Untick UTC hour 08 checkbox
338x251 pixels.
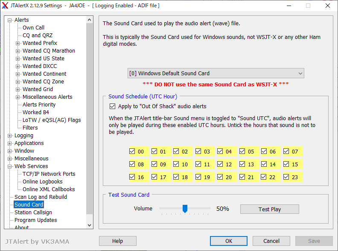click(x=132, y=164)
